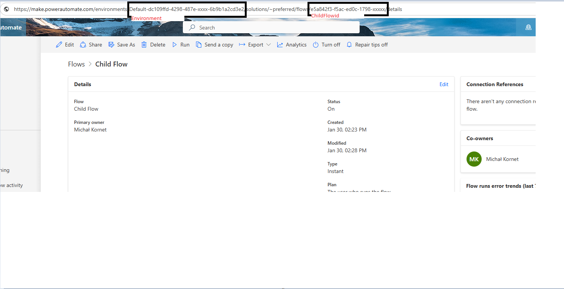Click the Details card heading
564x289 pixels.
(x=83, y=84)
